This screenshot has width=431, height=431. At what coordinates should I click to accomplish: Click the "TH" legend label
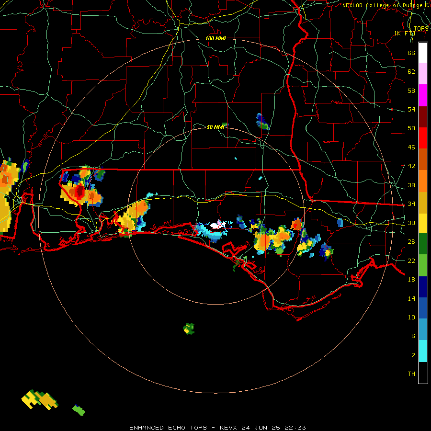point(411,374)
